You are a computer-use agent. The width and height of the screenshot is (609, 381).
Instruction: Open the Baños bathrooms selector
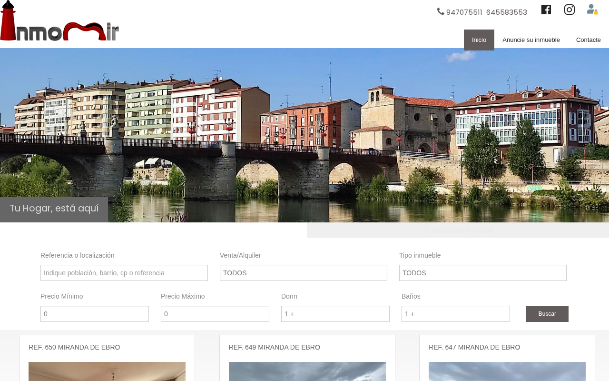pos(456,314)
